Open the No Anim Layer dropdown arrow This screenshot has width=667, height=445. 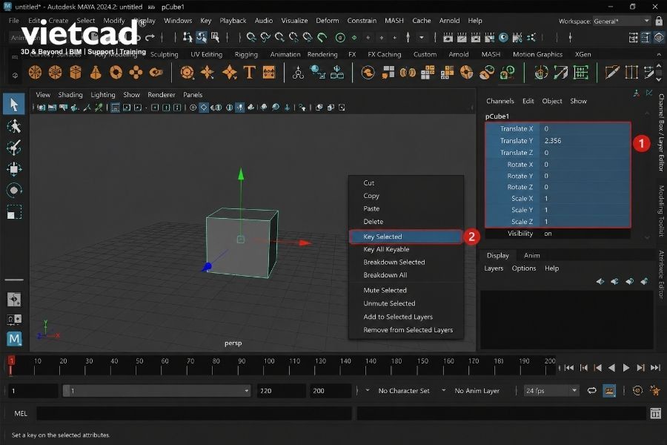(444, 390)
